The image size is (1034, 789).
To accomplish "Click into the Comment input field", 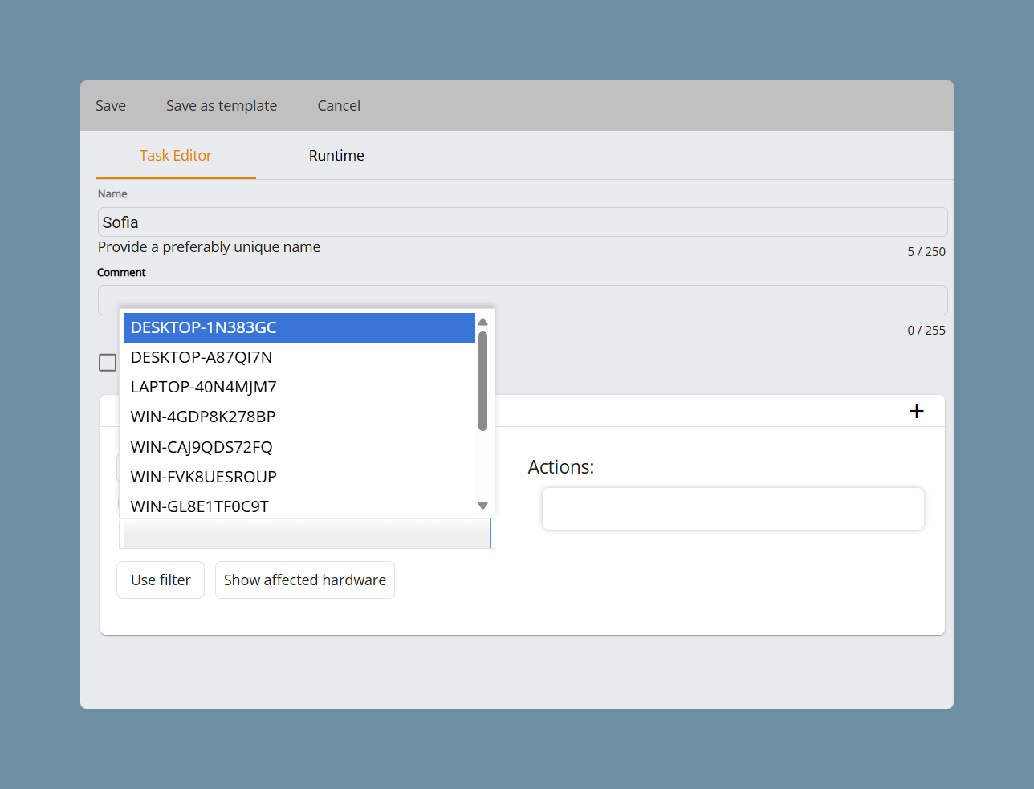I will pos(523,299).
